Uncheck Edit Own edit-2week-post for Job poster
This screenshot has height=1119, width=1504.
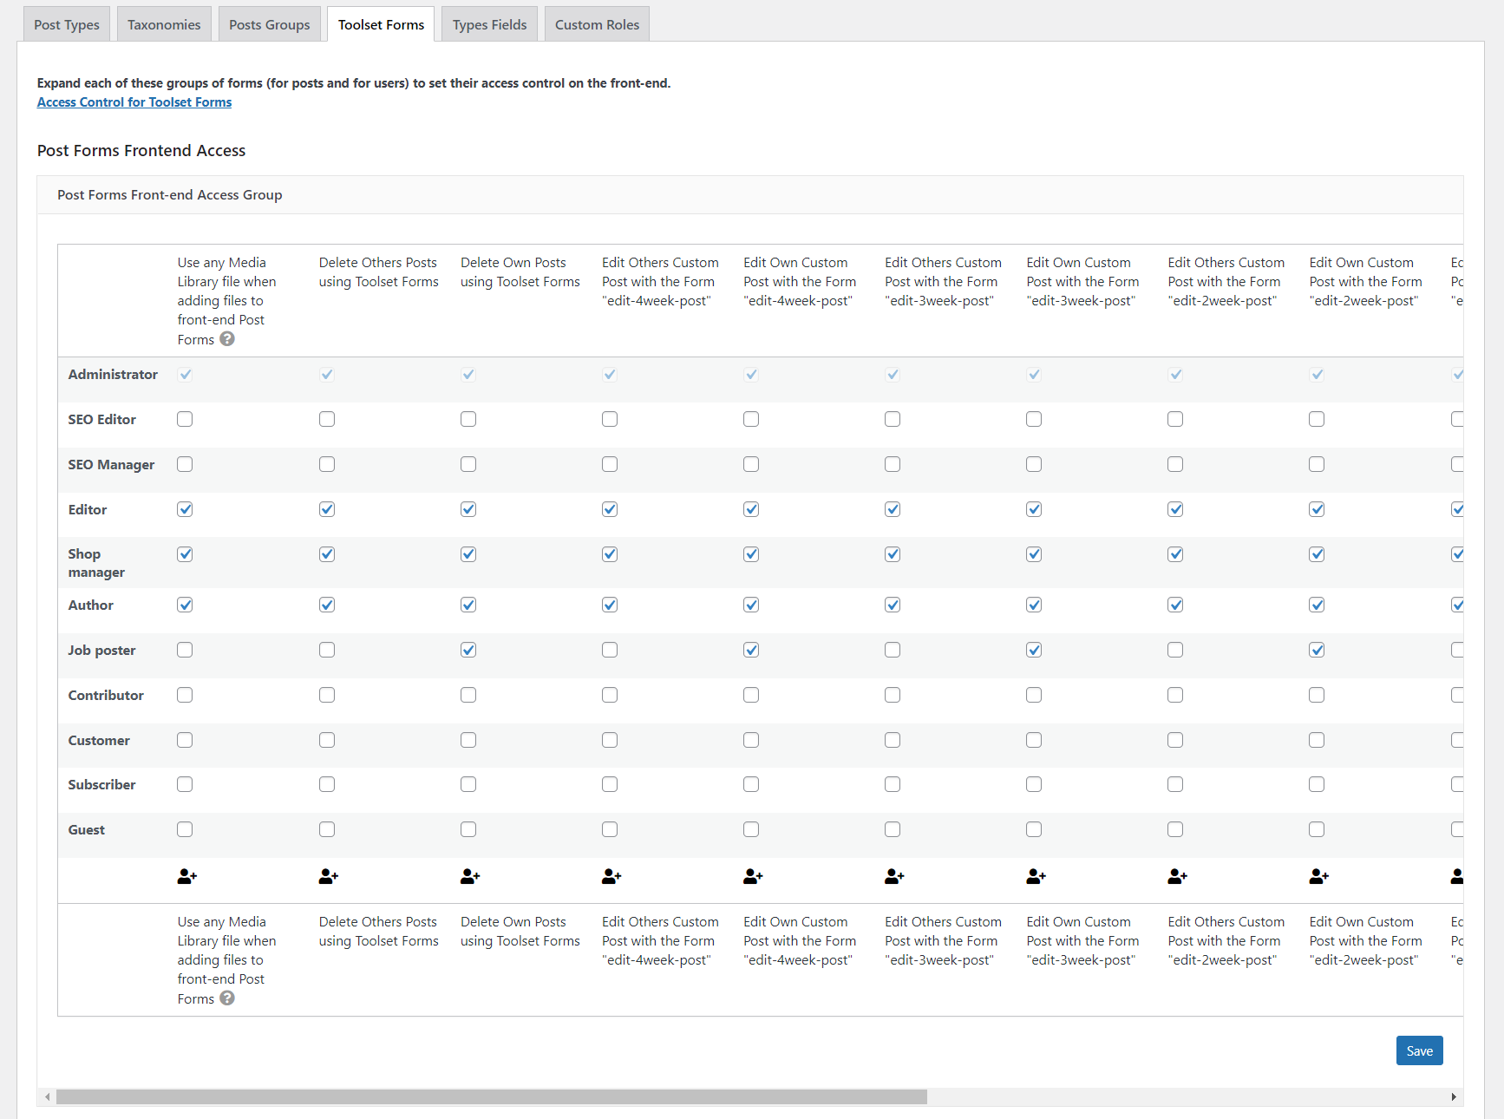point(1317,650)
